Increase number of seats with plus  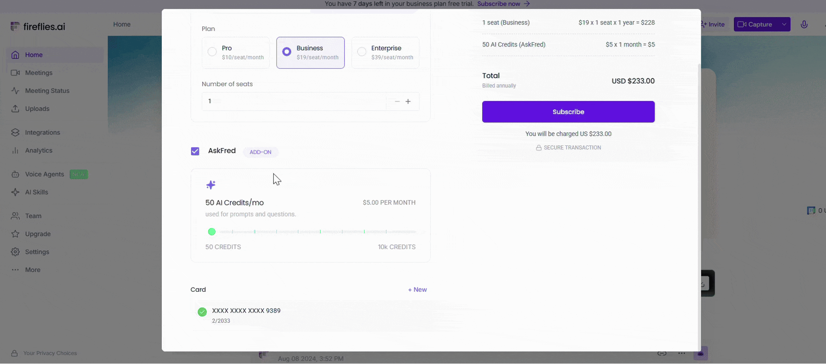(408, 102)
